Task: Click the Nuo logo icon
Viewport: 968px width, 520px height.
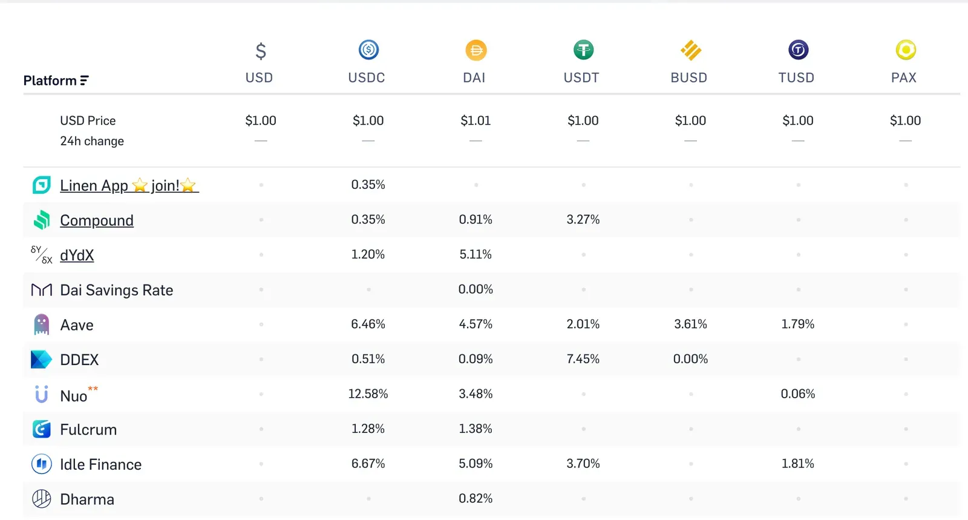Action: pyautogui.click(x=41, y=394)
